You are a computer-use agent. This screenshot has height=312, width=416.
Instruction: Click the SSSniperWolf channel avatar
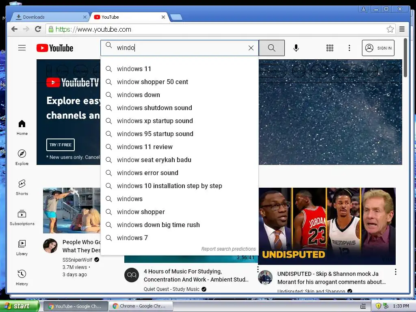(50, 246)
